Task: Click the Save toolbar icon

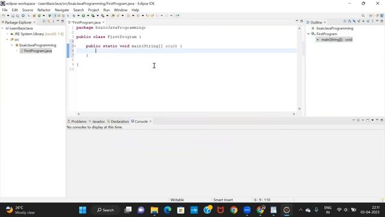Action: point(13,16)
